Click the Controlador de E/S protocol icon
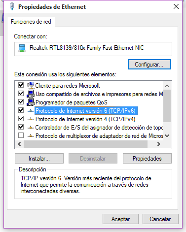The height and width of the screenshot is (232, 186). (x=31, y=128)
